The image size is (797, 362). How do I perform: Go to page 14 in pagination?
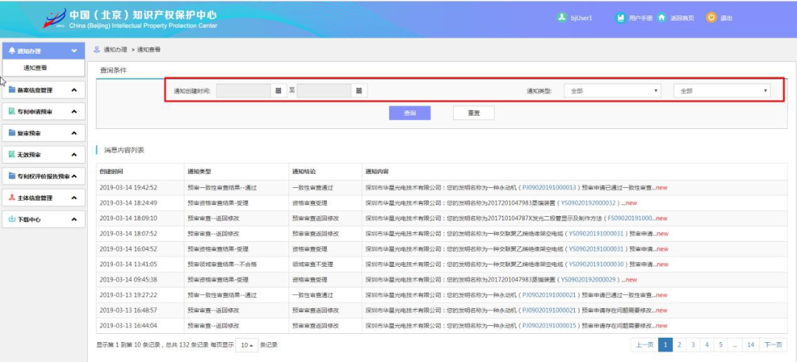pyautogui.click(x=750, y=344)
